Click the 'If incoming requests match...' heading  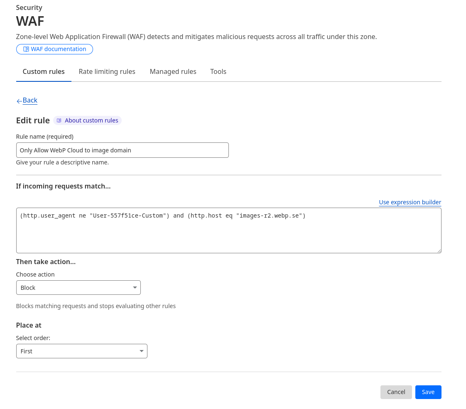pyautogui.click(x=63, y=186)
